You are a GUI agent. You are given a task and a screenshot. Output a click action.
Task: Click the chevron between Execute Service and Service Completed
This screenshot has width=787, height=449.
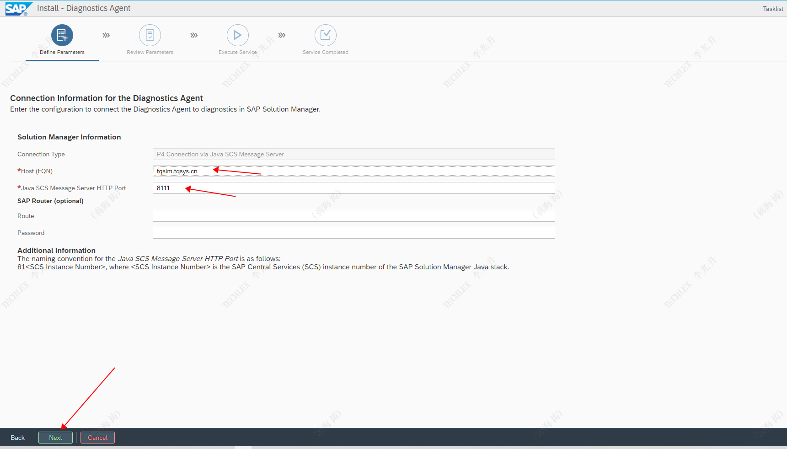coord(282,35)
